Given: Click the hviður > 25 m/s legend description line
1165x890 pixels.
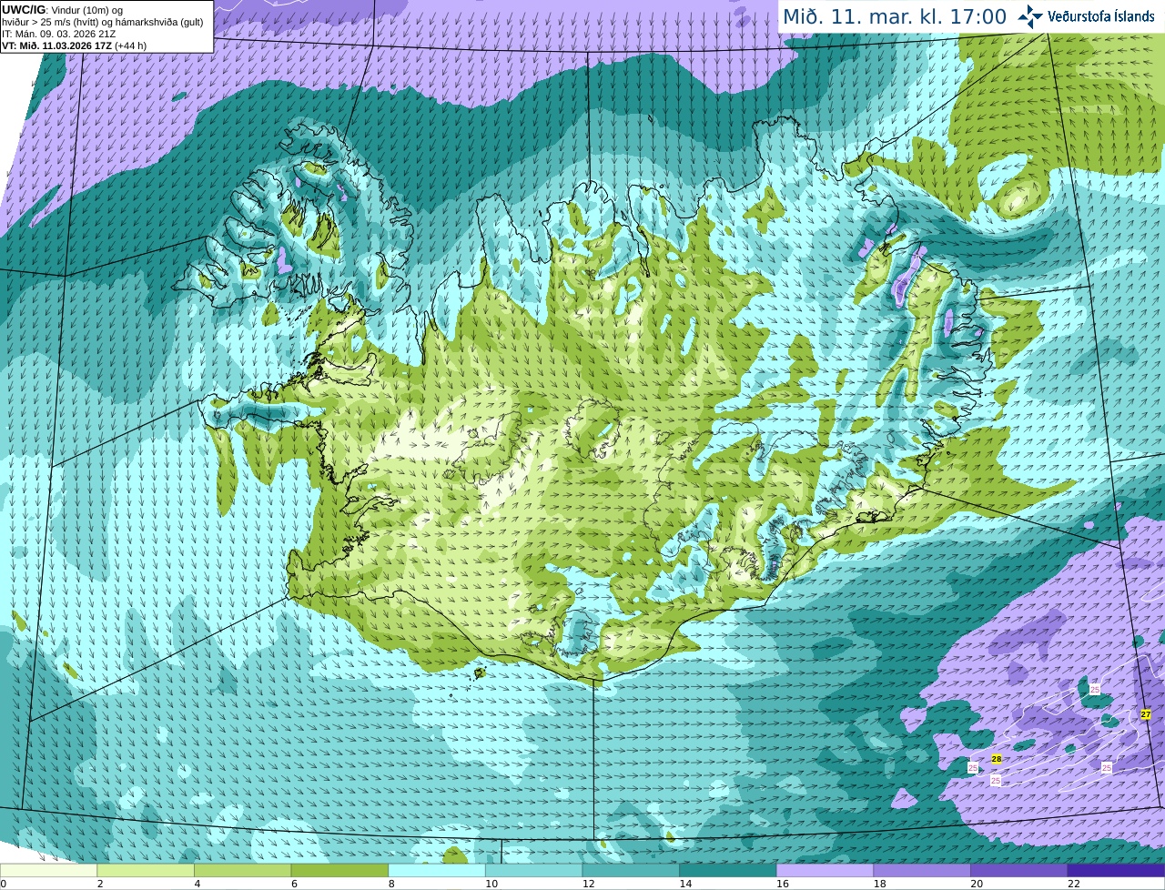Looking at the screenshot, I should coord(103,22).
